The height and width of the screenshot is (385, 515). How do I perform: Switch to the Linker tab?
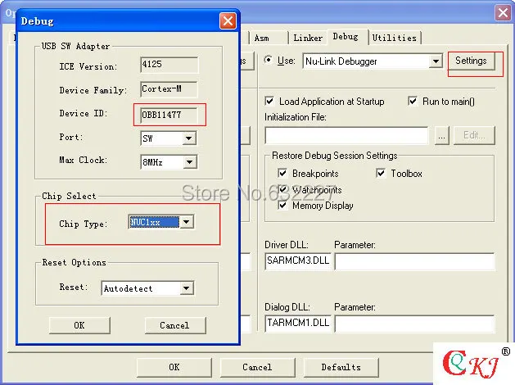tap(308, 38)
